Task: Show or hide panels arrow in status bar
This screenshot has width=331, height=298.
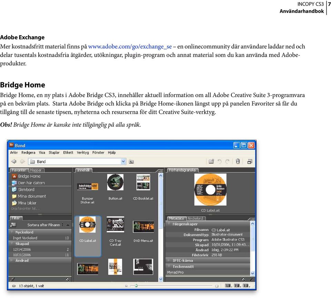Action: [14, 286]
